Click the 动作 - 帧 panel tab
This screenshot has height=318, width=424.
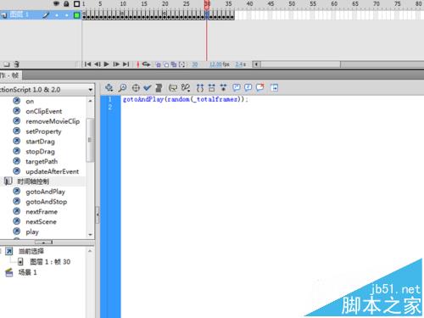pyautogui.click(x=10, y=75)
